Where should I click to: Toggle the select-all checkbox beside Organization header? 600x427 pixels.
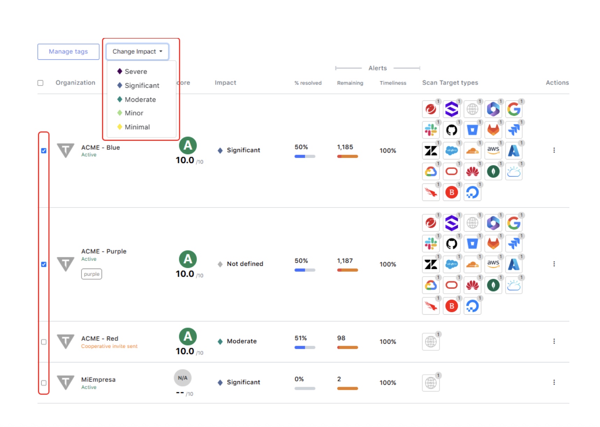coord(41,83)
